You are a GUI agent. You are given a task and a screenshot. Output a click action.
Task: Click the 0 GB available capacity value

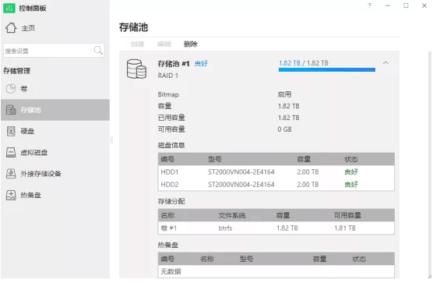pos(285,129)
